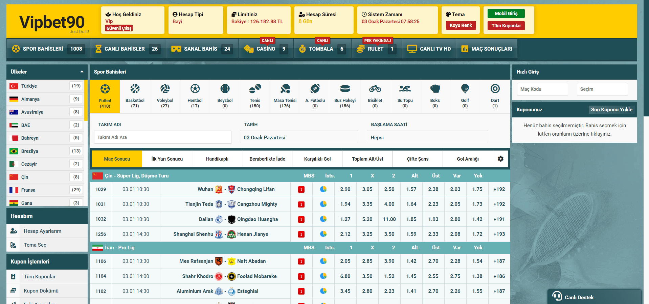Screen dimensions: 649x304
Task: Select Türkiye in country list
Action: click(x=45, y=86)
